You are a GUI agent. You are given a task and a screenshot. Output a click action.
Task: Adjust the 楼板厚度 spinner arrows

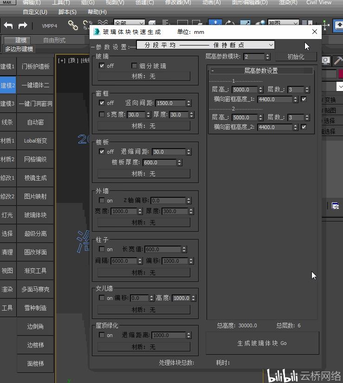pyautogui.click(x=180, y=162)
